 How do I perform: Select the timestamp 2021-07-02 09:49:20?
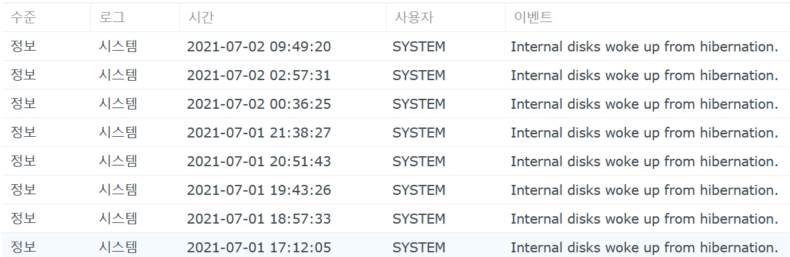click(259, 47)
